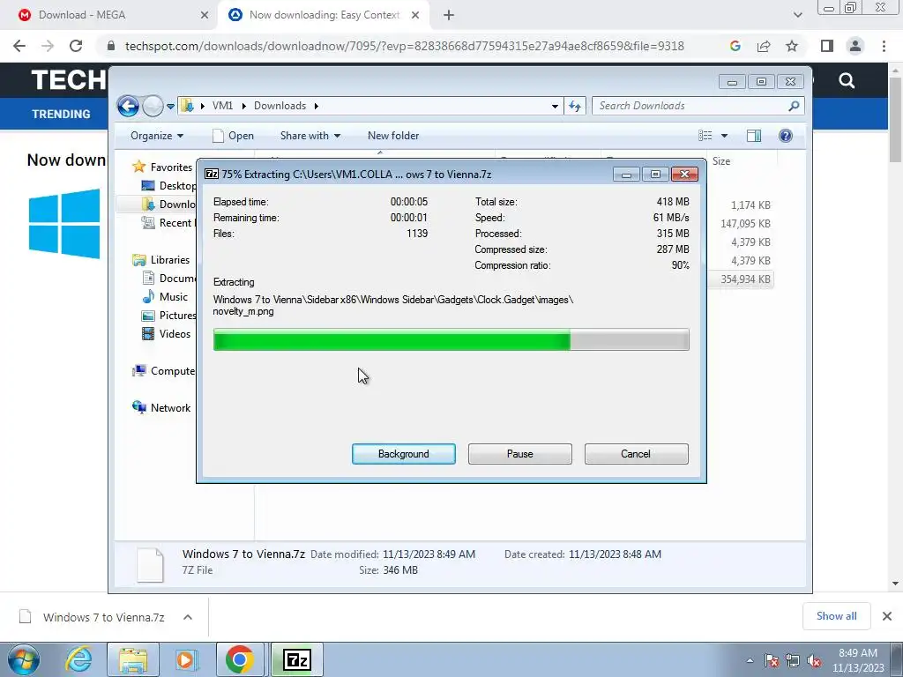The width and height of the screenshot is (903, 677).
Task: Click Google icon in address bar
Action: click(735, 46)
